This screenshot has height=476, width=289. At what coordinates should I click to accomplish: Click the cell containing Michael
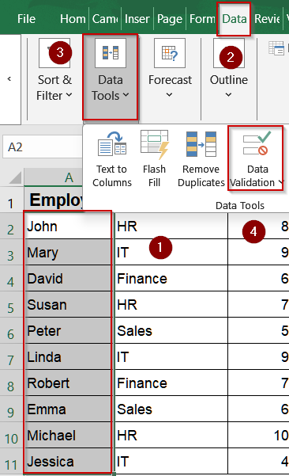coord(69,435)
